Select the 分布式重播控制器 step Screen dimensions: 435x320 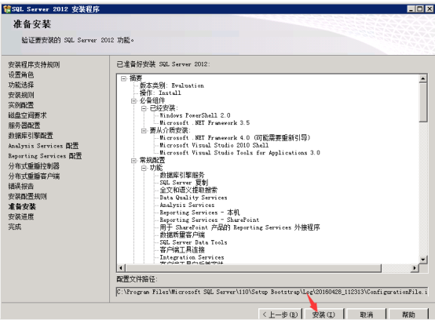click(34, 166)
